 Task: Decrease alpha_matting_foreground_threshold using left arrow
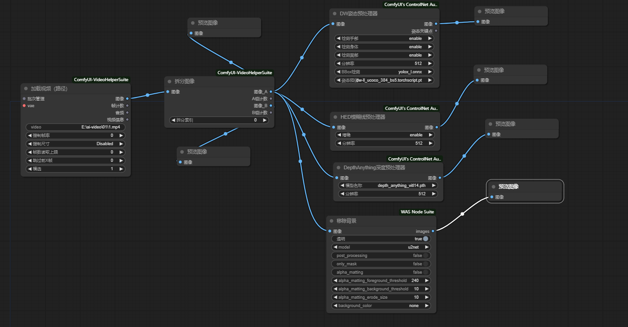point(335,281)
